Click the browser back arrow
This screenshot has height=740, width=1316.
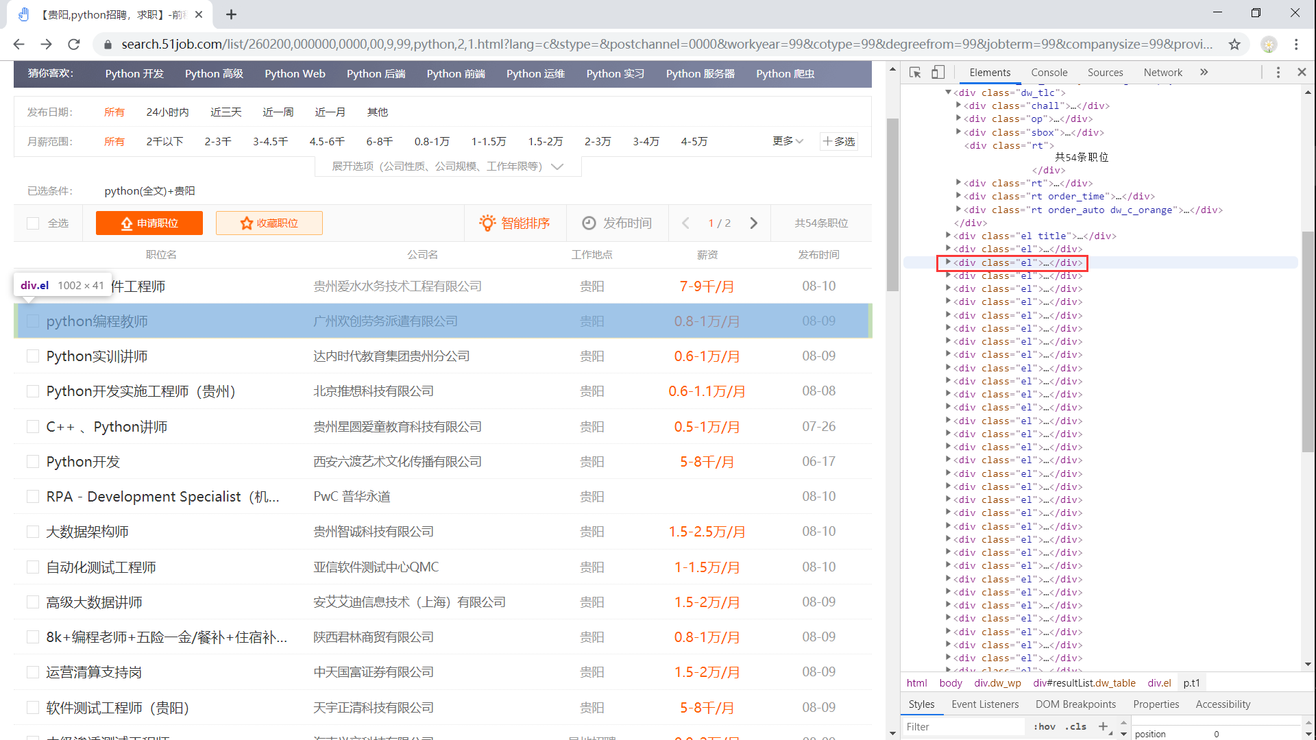[x=19, y=44]
